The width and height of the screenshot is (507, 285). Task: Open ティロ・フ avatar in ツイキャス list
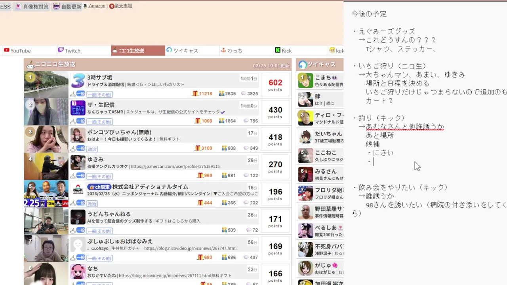point(305,118)
